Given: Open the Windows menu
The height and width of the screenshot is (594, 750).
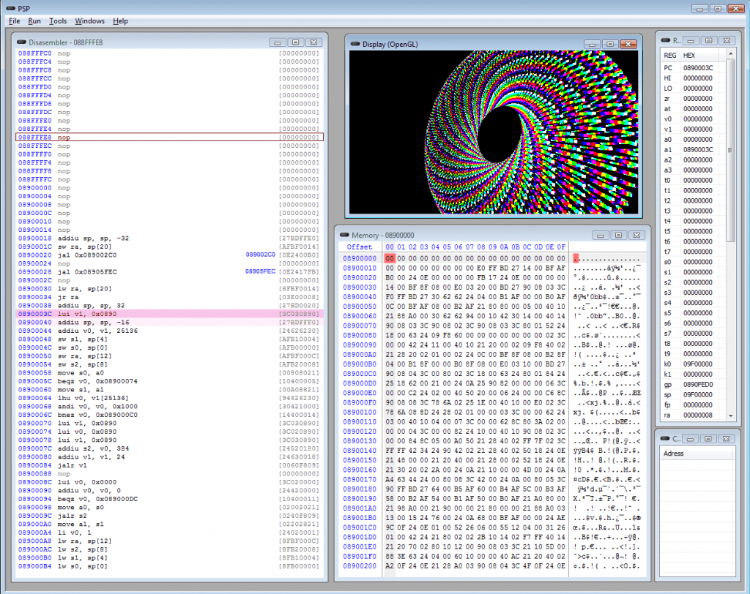Looking at the screenshot, I should (89, 21).
